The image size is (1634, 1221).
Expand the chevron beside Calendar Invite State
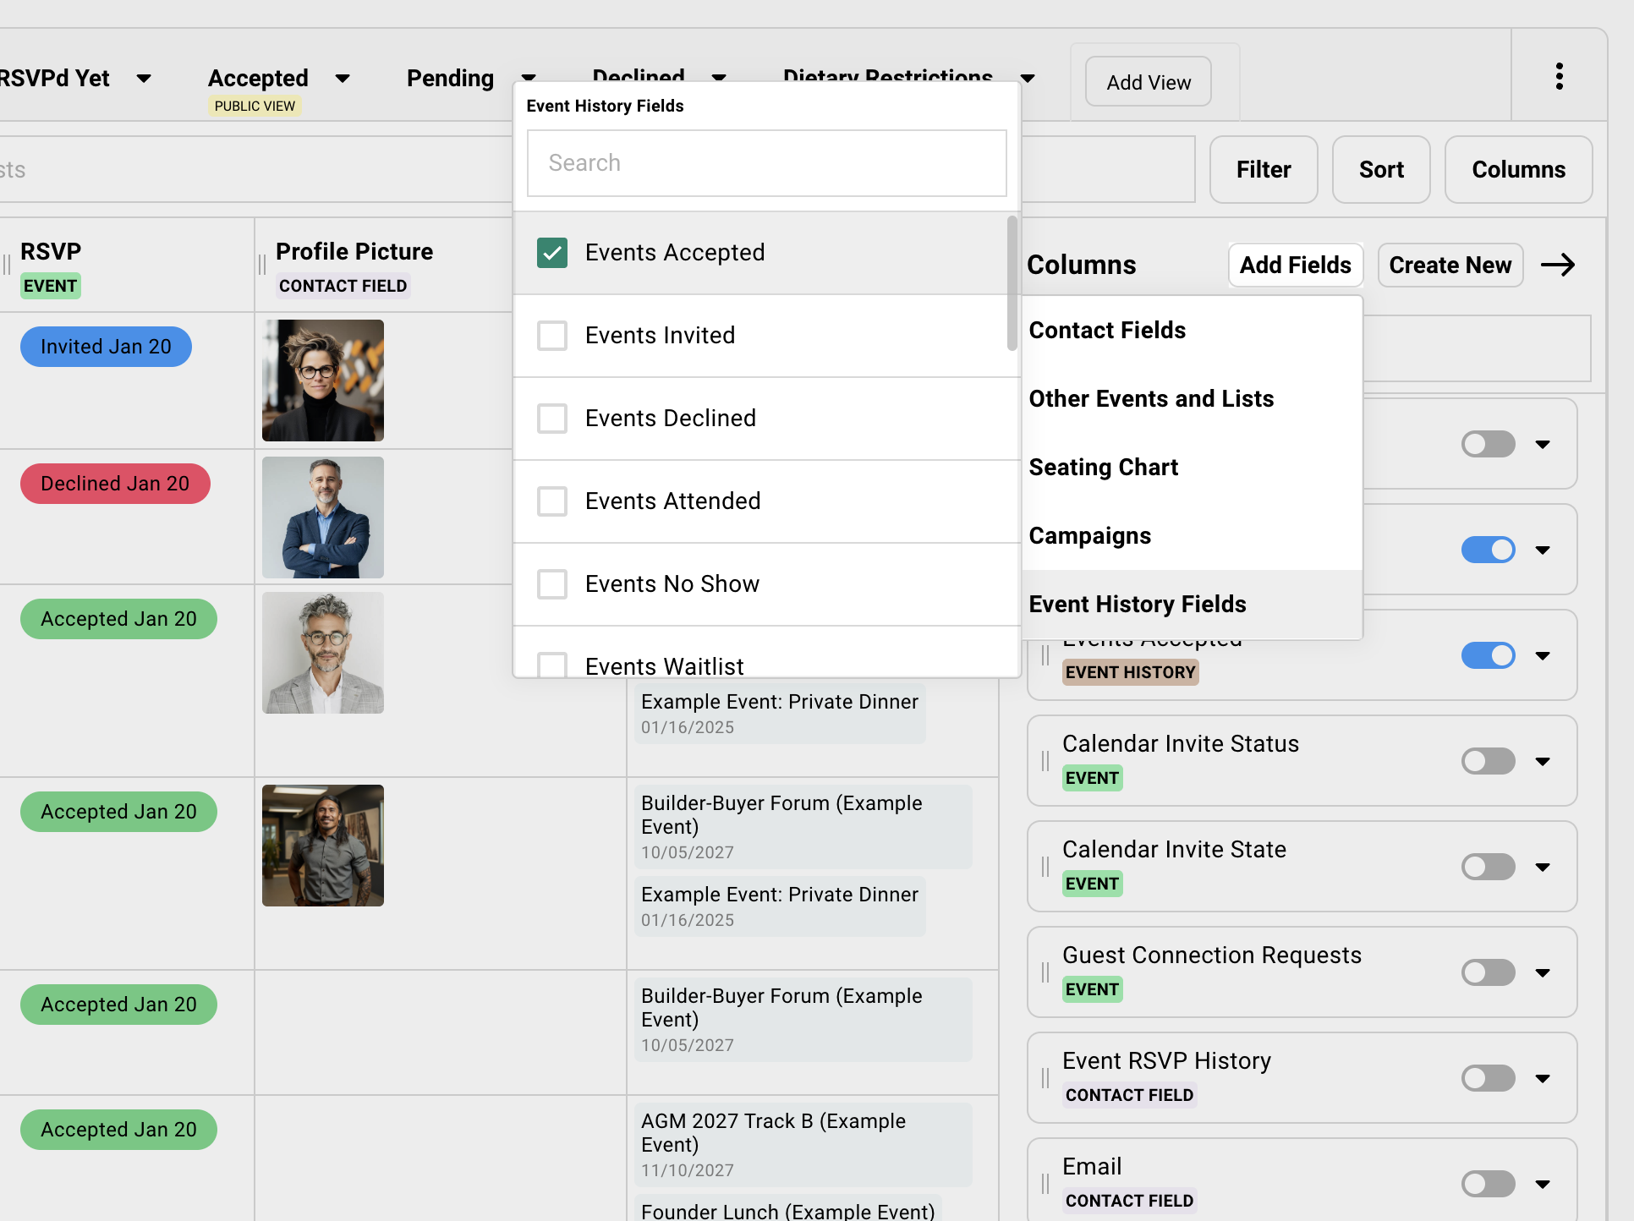tap(1543, 867)
